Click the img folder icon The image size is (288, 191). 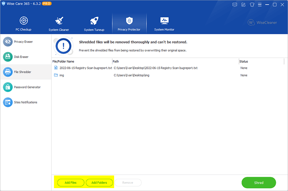click(56, 75)
